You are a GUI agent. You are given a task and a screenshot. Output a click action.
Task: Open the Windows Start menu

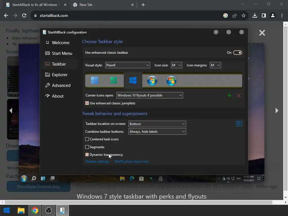click(7, 210)
